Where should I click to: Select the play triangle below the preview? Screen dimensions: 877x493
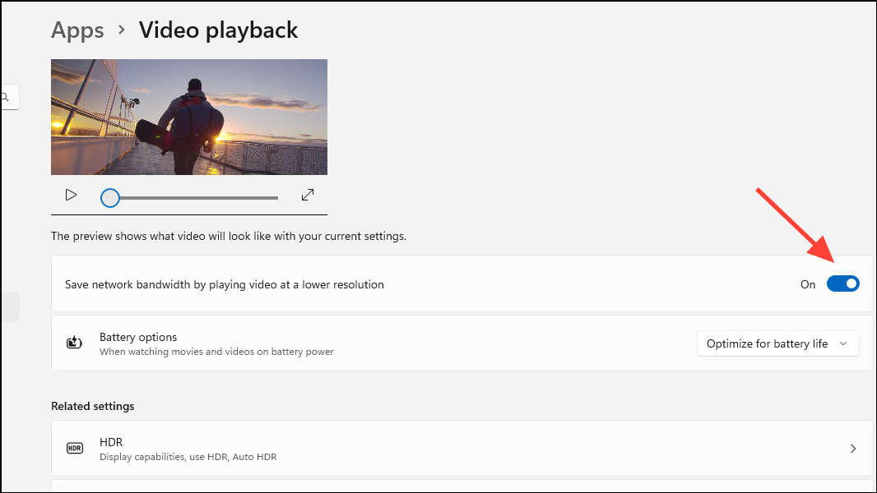71,195
